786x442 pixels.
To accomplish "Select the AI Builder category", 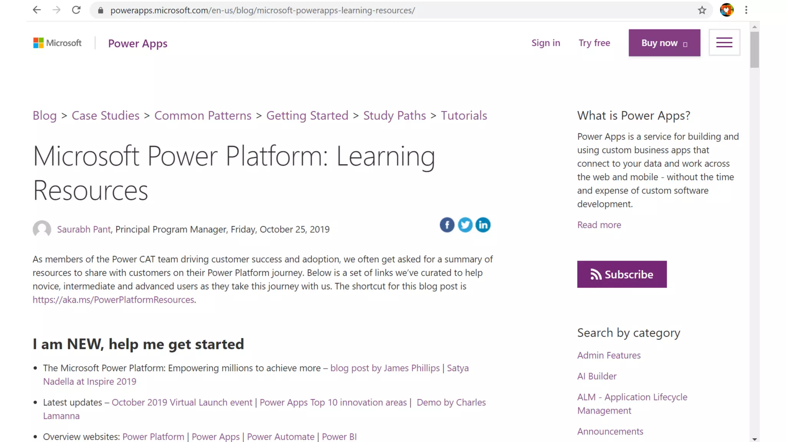I will (596, 376).
